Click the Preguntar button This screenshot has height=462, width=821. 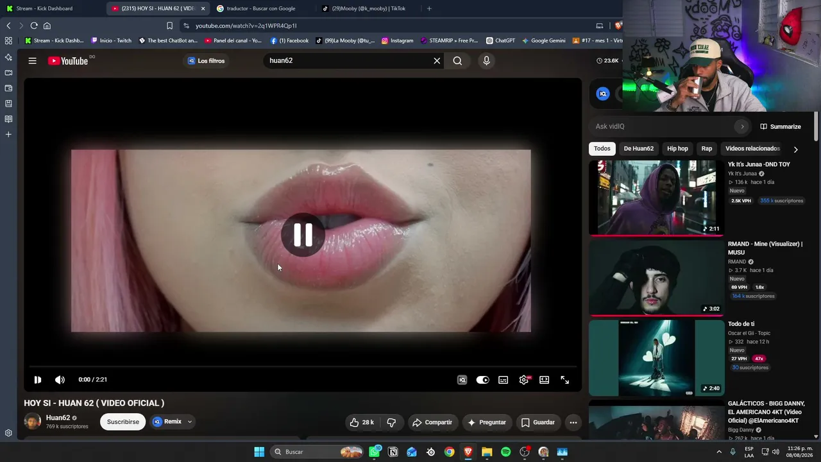click(487, 422)
